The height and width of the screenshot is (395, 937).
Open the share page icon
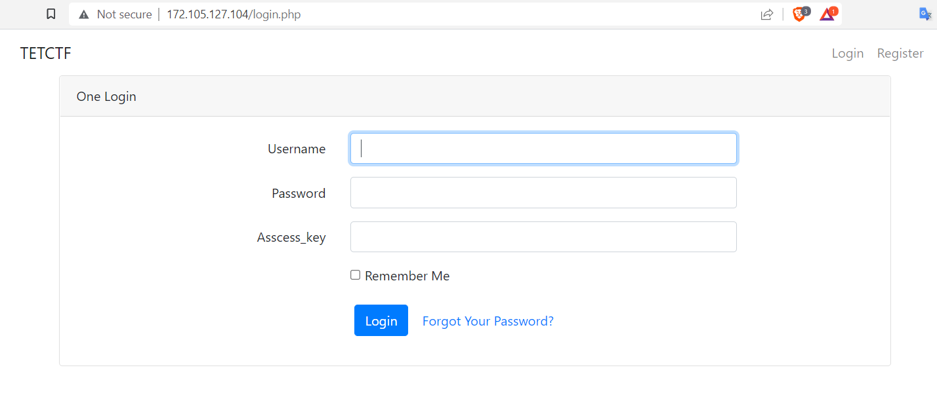[x=766, y=14]
